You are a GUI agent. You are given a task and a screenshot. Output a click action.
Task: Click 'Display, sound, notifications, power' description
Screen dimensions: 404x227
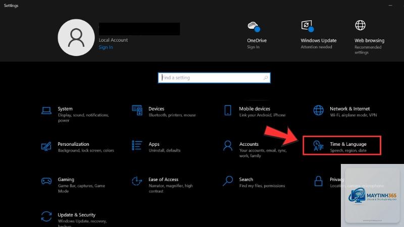[83, 118]
